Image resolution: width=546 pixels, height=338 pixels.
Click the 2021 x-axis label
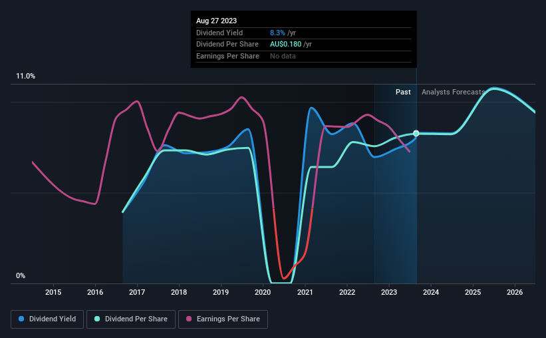[x=305, y=292]
